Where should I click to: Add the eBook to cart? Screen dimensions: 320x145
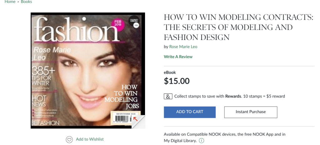tap(190, 112)
